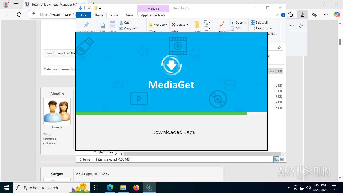Image resolution: width=343 pixels, height=193 pixels.
Task: Click the Edge Downloads toolbar icon
Action: click(x=302, y=14)
